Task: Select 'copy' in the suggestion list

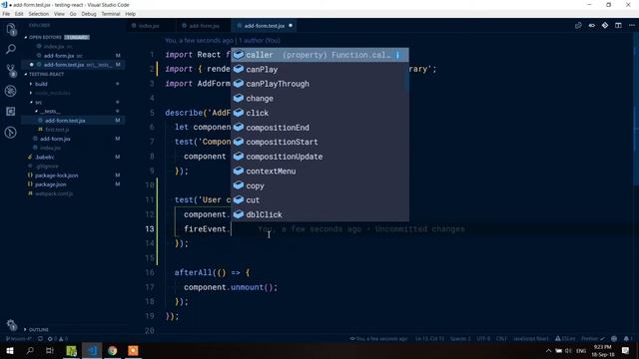Action: (319, 185)
